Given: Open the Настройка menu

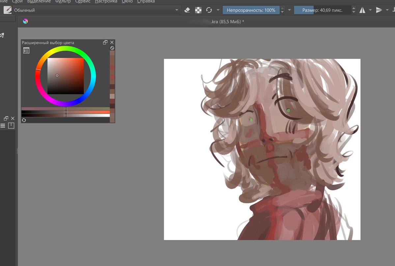Looking at the screenshot, I should (x=106, y=2).
